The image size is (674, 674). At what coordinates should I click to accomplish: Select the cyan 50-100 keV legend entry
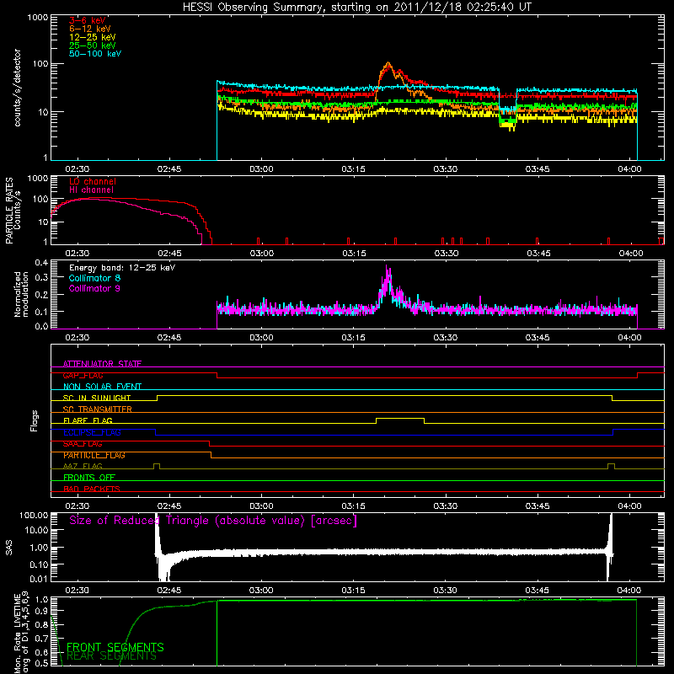coord(95,54)
